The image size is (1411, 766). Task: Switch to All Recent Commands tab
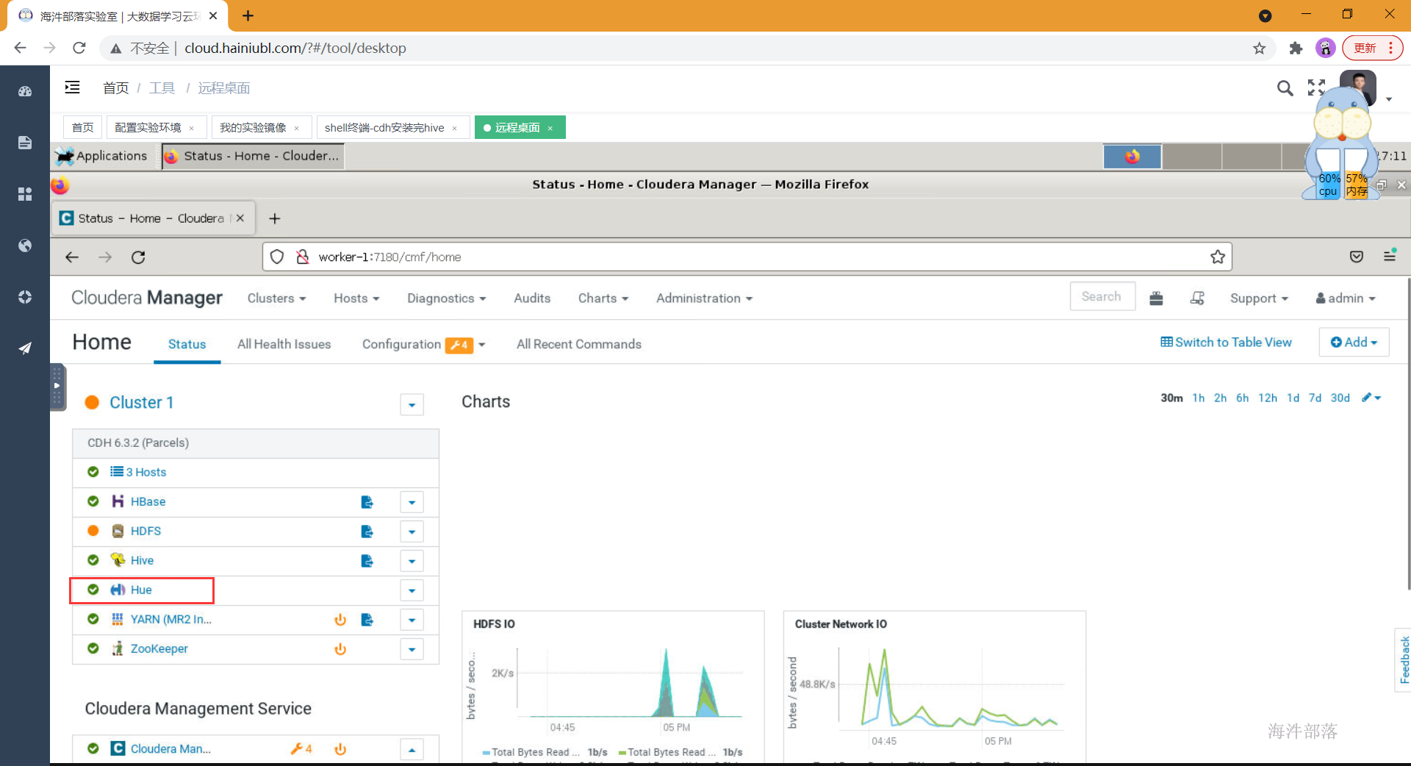coord(578,344)
